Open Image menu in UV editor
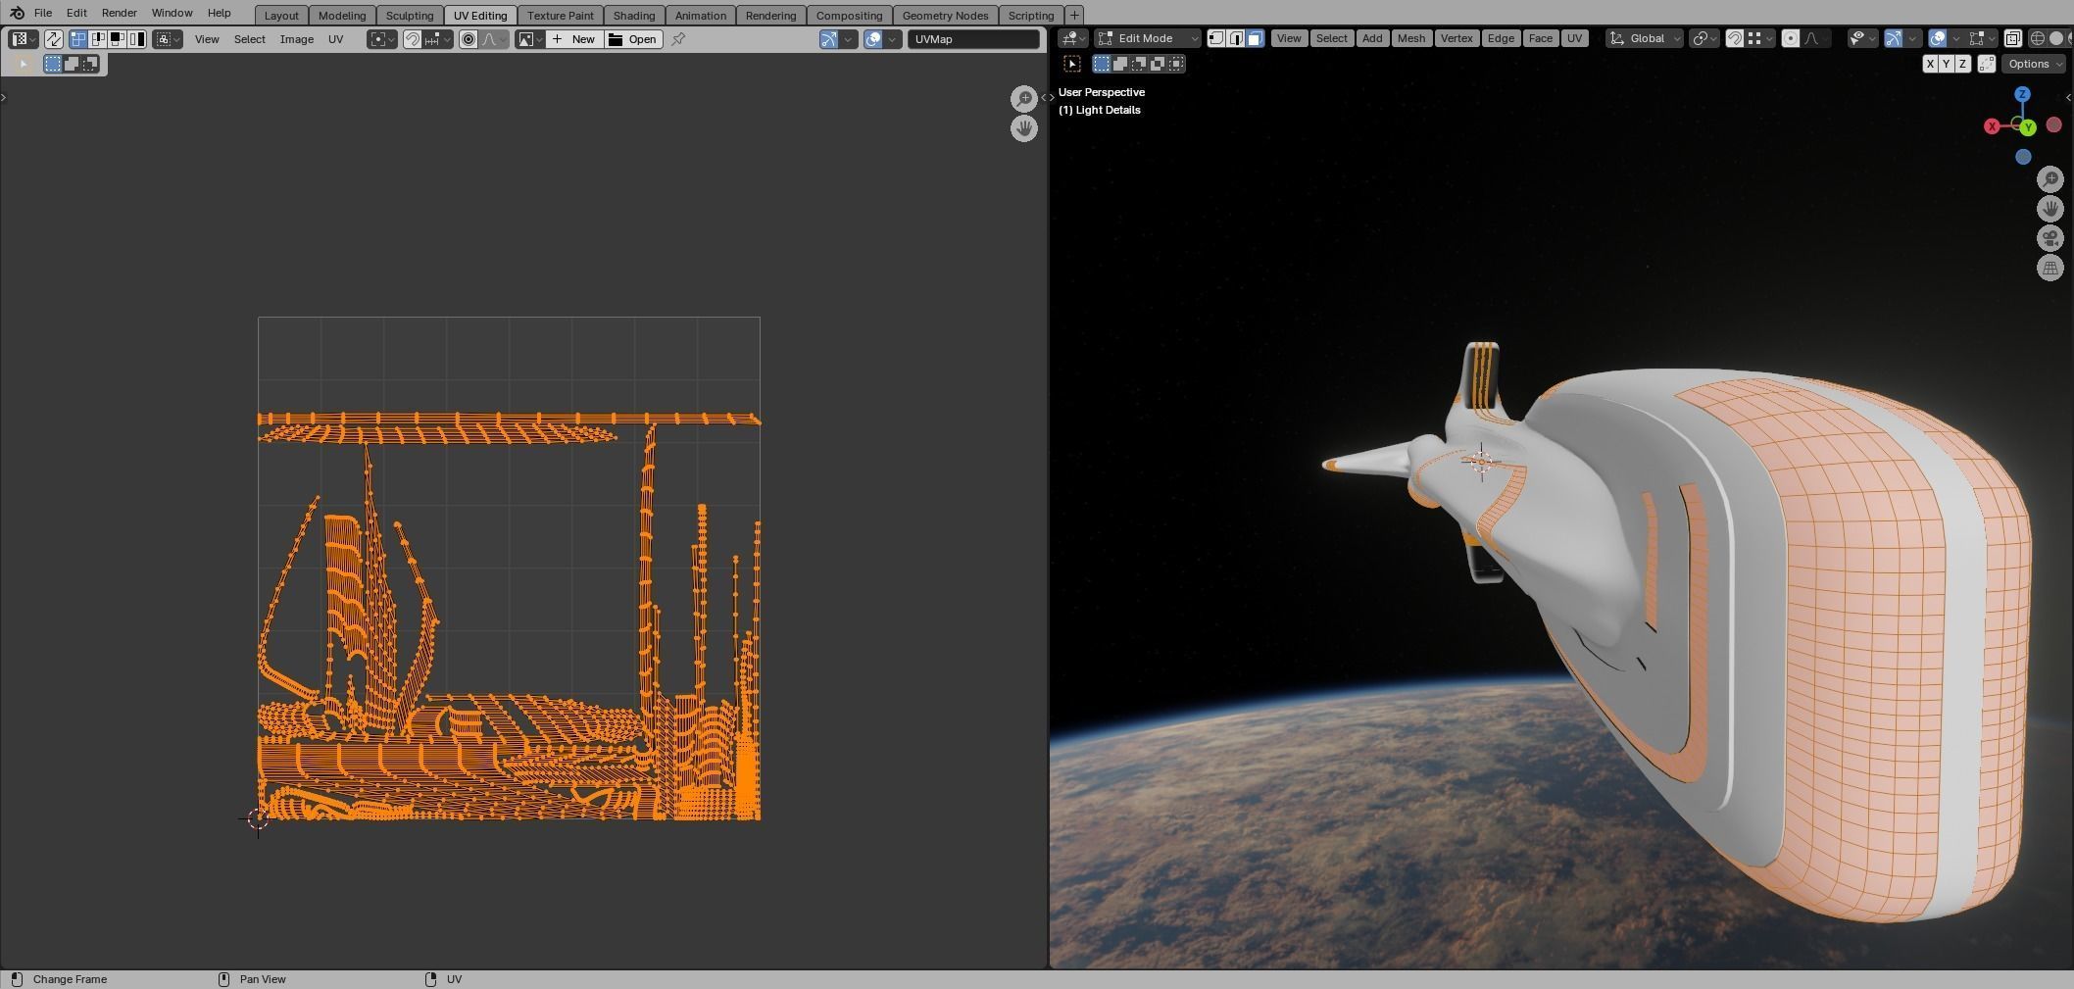This screenshot has width=2074, height=989. point(297,39)
